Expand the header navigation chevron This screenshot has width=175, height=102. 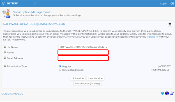click(x=35, y=3)
